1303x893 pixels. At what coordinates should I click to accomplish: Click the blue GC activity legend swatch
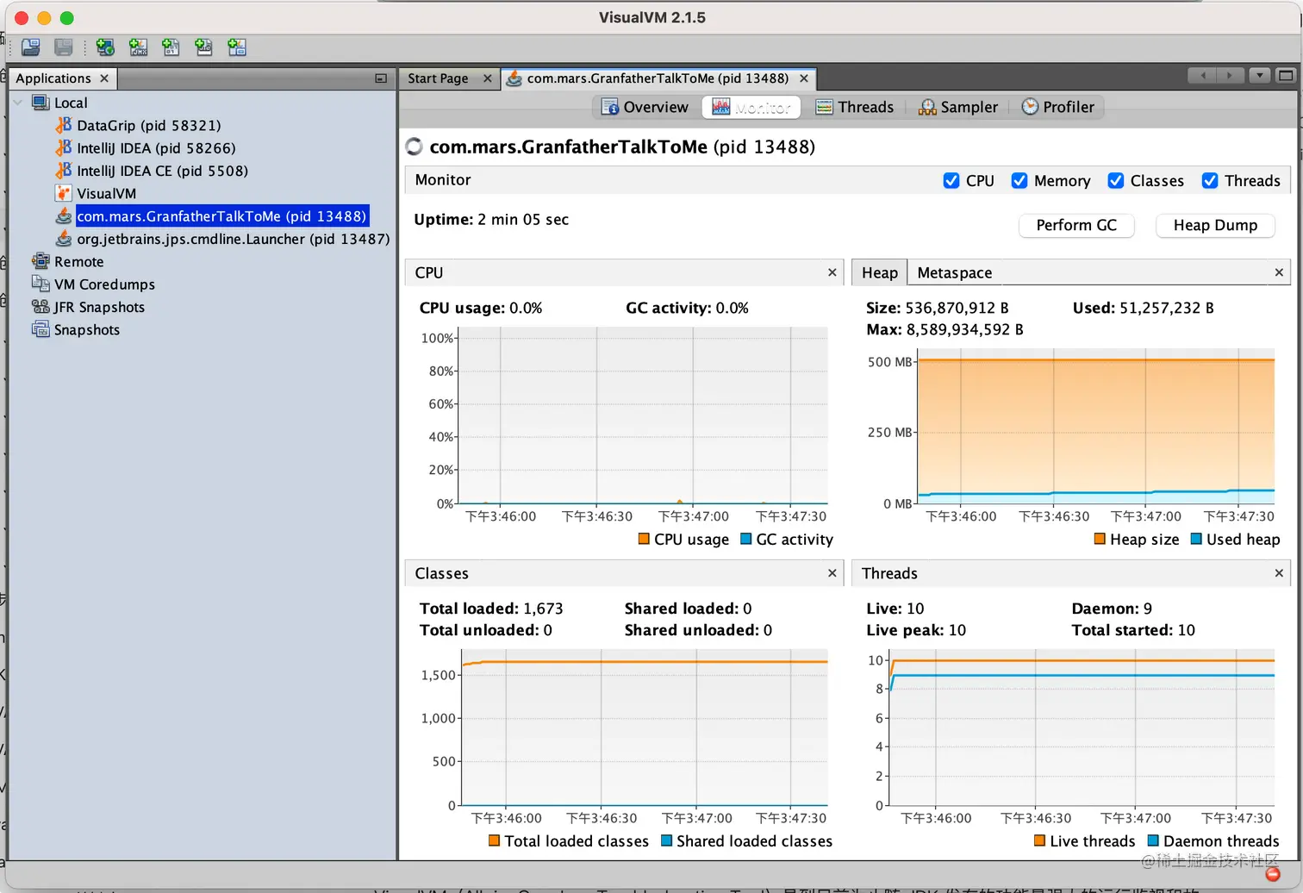[x=746, y=539]
